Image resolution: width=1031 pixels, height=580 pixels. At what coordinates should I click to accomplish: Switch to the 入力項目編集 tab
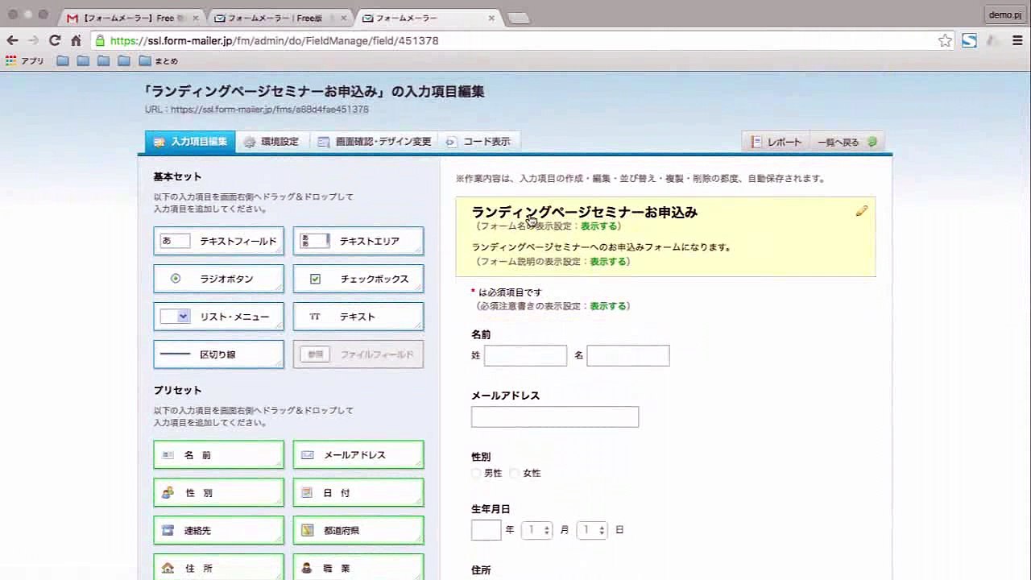coord(191,142)
